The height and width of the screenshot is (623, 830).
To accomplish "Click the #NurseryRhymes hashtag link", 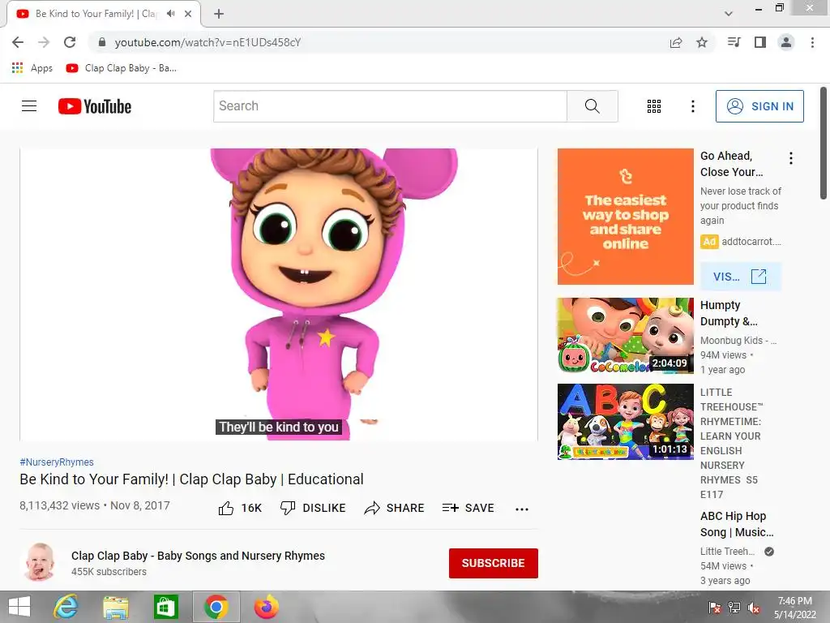I will [57, 462].
